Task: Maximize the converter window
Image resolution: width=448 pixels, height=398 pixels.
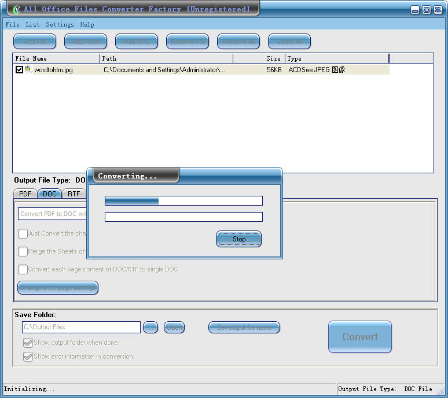Action: click(426, 10)
